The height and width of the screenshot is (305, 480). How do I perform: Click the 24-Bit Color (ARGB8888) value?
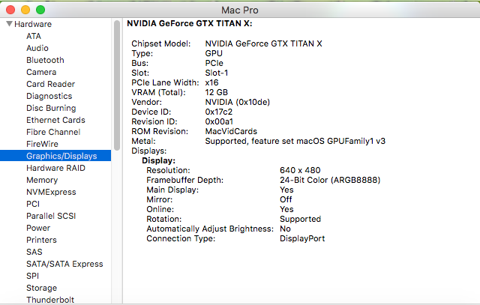pyautogui.click(x=330, y=180)
